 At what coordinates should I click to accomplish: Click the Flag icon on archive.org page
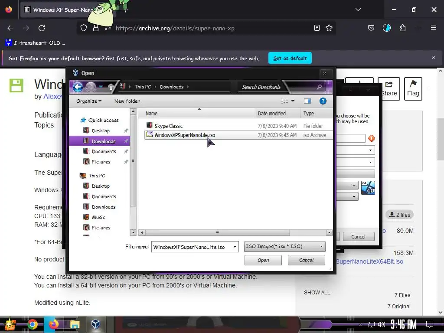pyautogui.click(x=413, y=88)
